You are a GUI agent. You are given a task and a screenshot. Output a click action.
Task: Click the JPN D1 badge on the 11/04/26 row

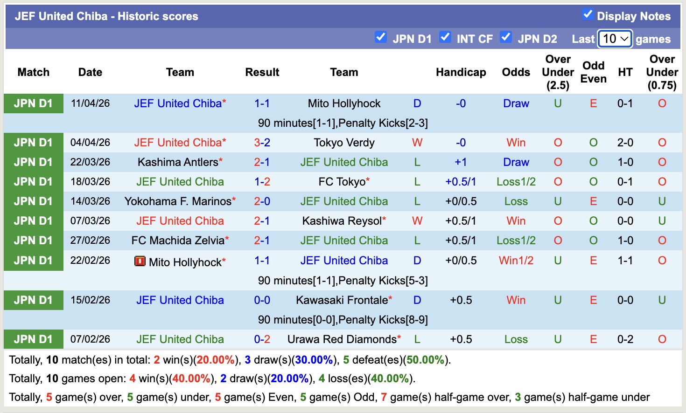[33, 103]
